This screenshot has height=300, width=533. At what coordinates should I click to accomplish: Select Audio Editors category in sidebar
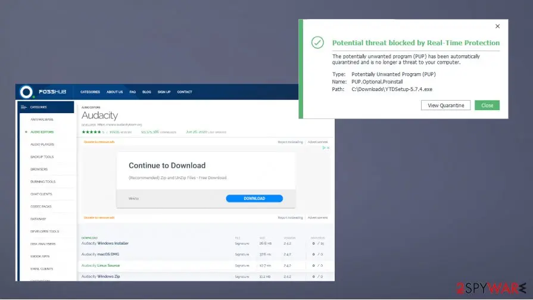tap(42, 132)
